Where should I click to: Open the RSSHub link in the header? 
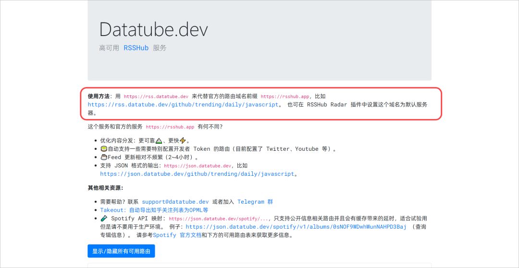coord(136,48)
